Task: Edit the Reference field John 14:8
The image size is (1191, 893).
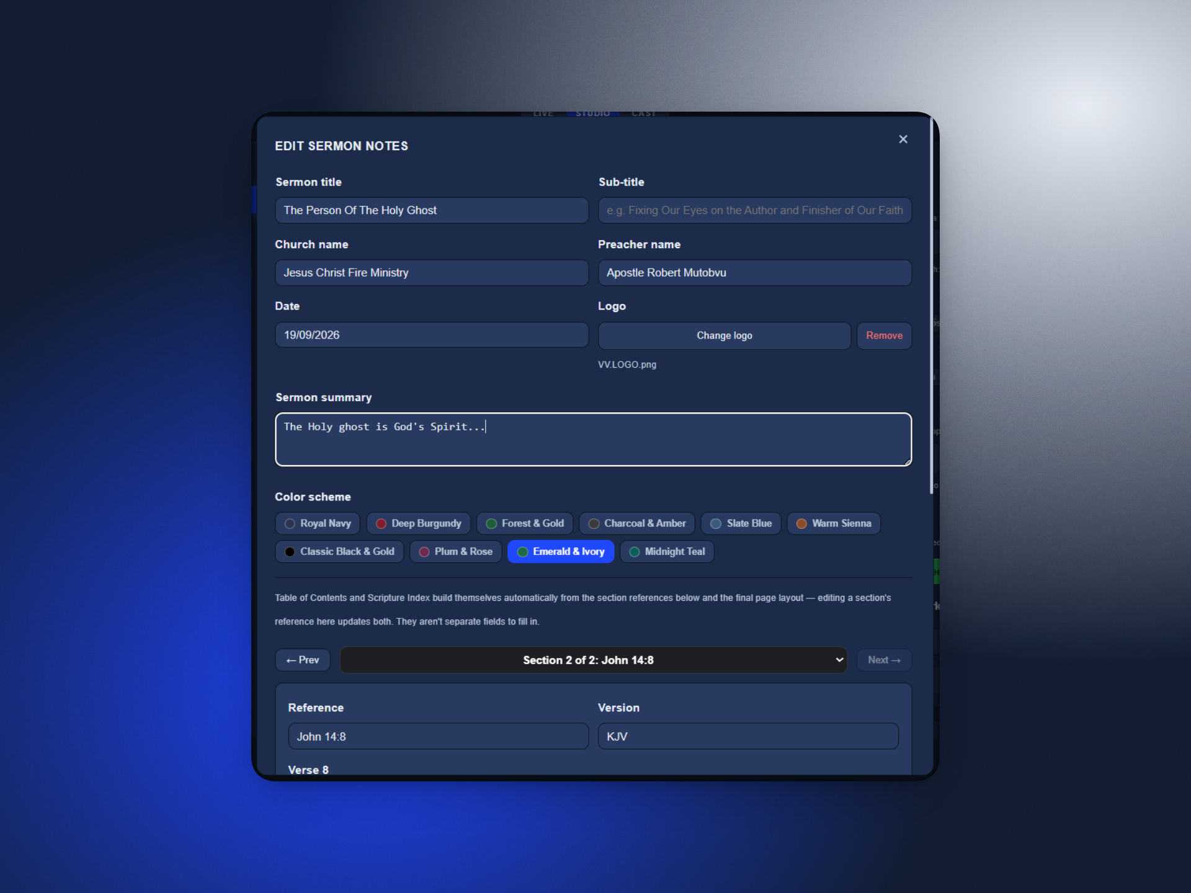Action: click(439, 736)
